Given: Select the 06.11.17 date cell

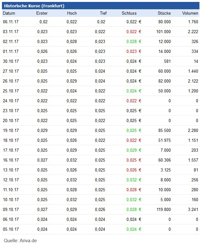Looking at the screenshot, I should (11, 22).
